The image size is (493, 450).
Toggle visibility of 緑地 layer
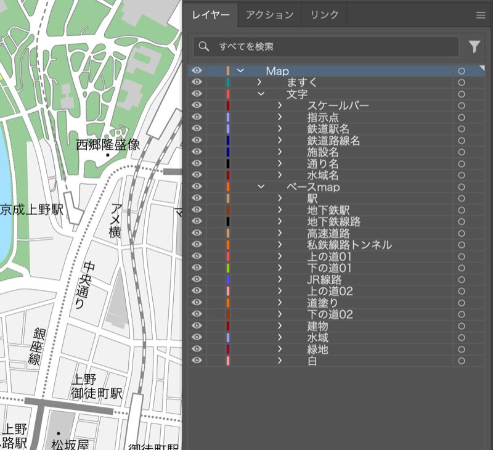click(x=197, y=350)
